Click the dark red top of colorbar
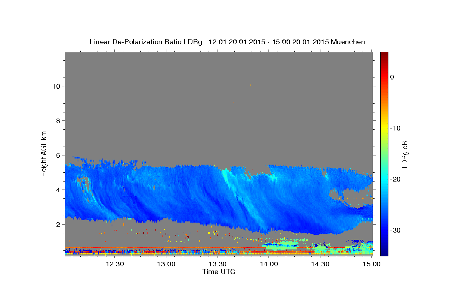Screen dimensions: 461x307 384,56
